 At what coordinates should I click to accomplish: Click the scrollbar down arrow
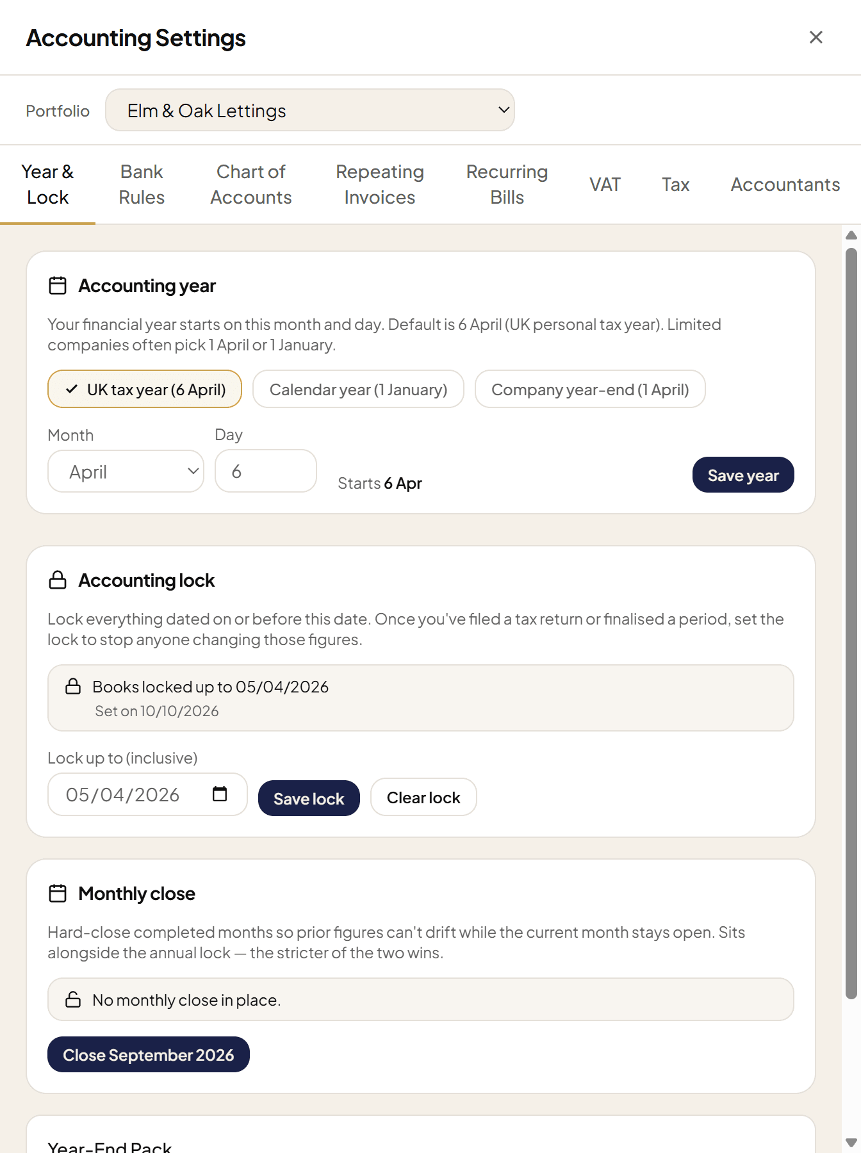[851, 1143]
